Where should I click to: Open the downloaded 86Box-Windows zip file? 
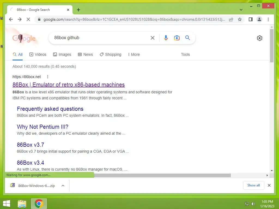(33, 186)
